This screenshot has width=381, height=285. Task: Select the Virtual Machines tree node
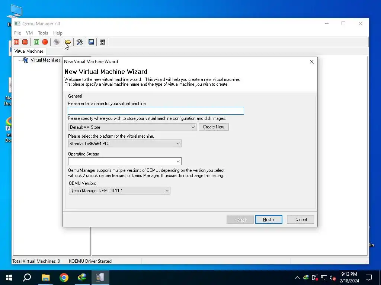pyautogui.click(x=45, y=60)
